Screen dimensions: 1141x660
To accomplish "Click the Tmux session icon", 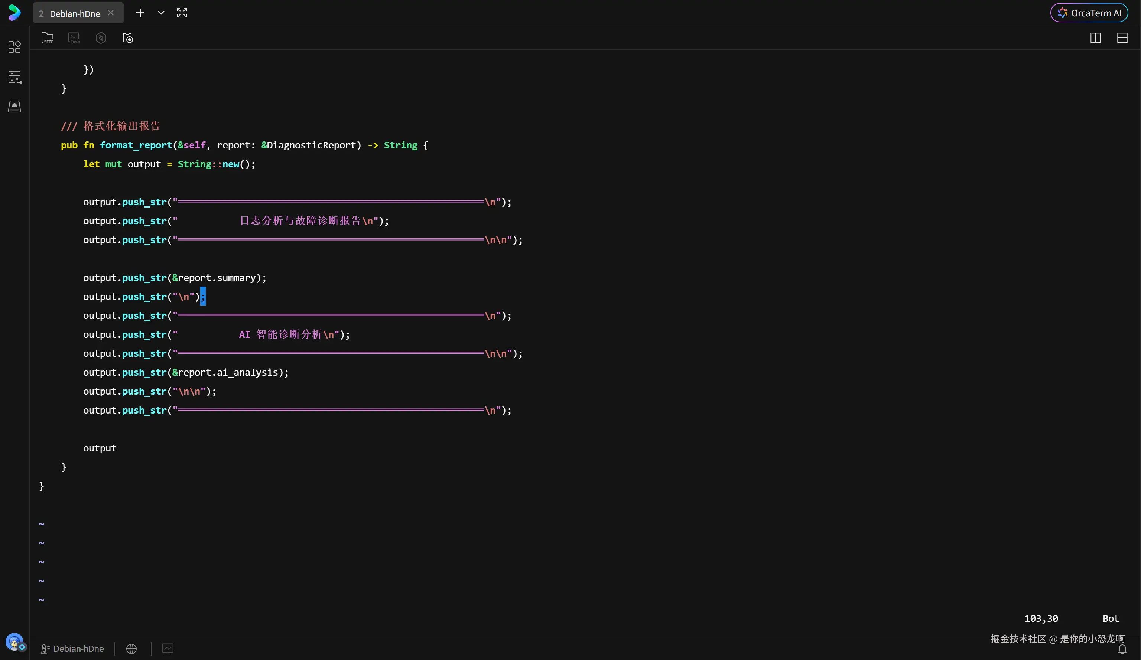I will click(x=74, y=38).
